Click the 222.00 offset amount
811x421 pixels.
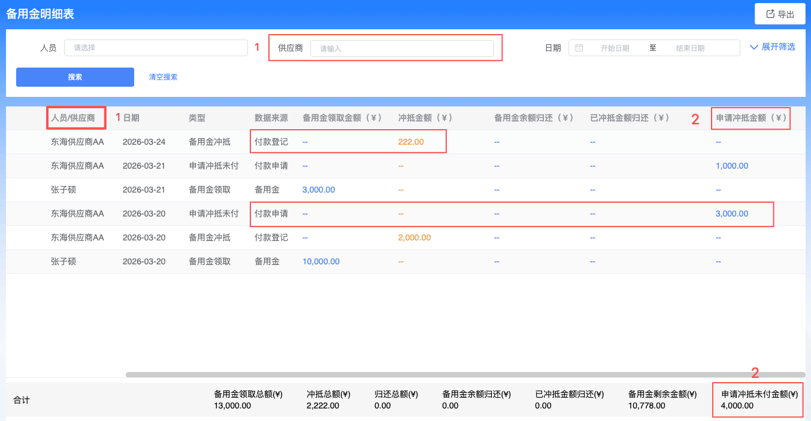[410, 142]
